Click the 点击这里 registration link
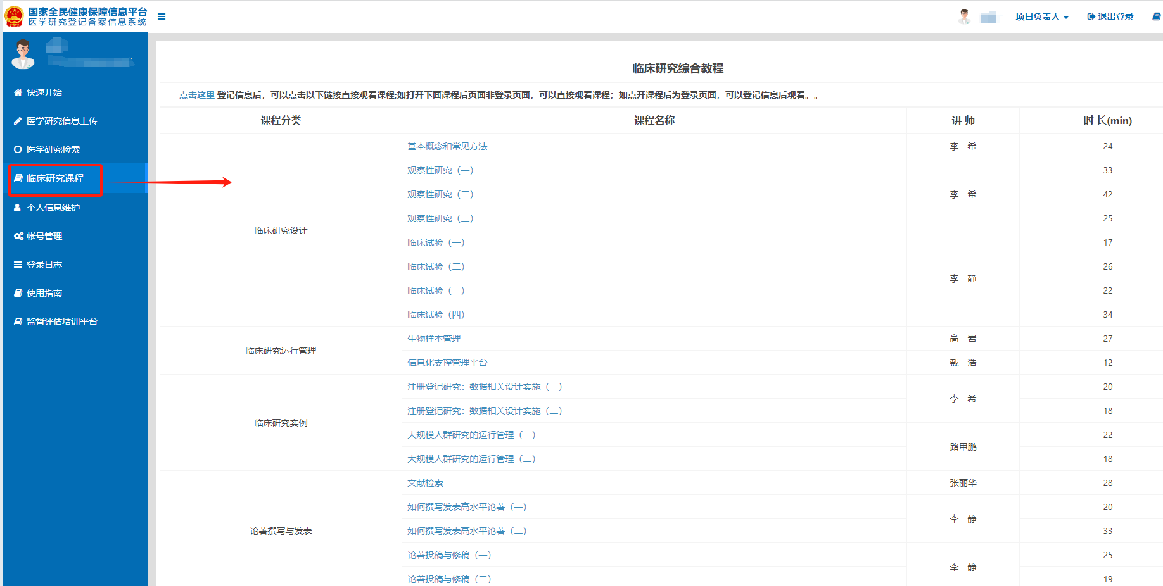 [197, 95]
